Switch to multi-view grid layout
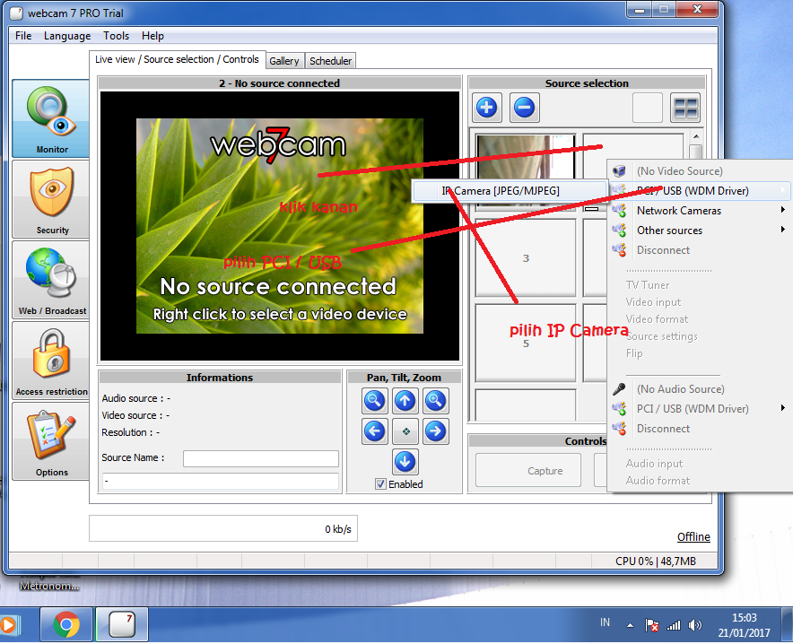793x644 pixels. pos(685,108)
